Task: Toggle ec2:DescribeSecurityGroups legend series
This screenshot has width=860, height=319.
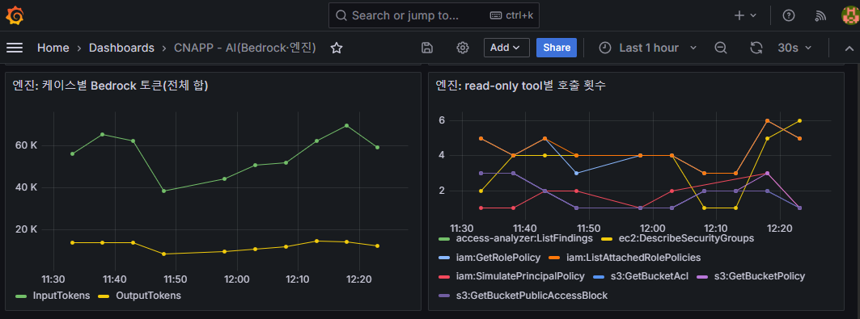Action: point(687,238)
